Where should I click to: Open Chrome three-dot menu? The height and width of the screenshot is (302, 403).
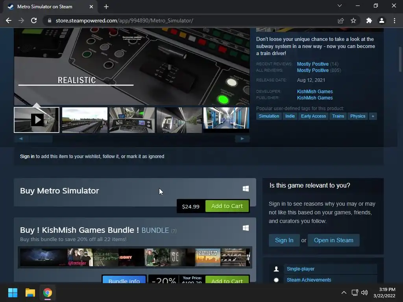pos(394,20)
